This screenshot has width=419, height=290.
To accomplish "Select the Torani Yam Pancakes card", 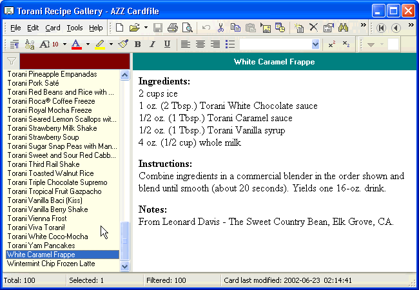I will pyautogui.click(x=63, y=246).
